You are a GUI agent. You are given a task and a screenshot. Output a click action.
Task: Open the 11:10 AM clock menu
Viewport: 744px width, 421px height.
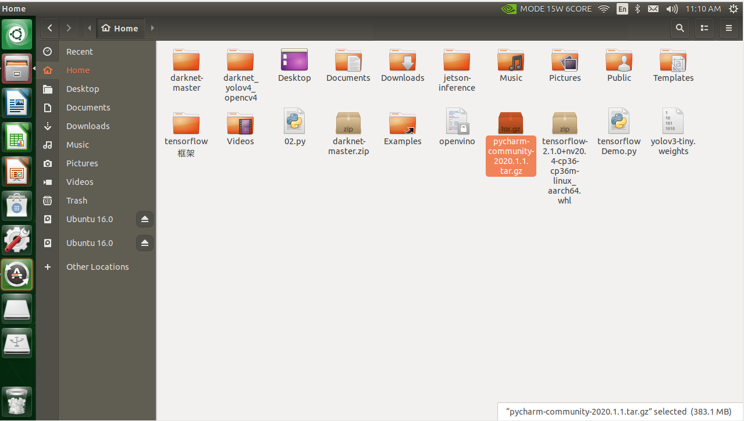pos(703,9)
